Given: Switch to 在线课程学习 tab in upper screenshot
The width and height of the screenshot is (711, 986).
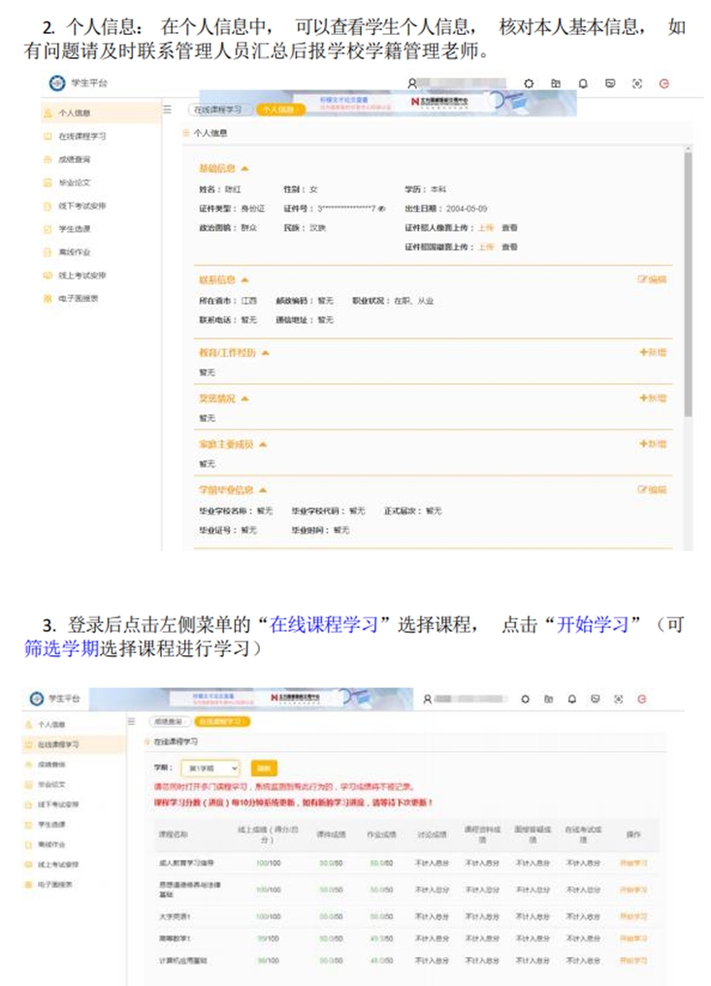Looking at the screenshot, I should point(215,110).
